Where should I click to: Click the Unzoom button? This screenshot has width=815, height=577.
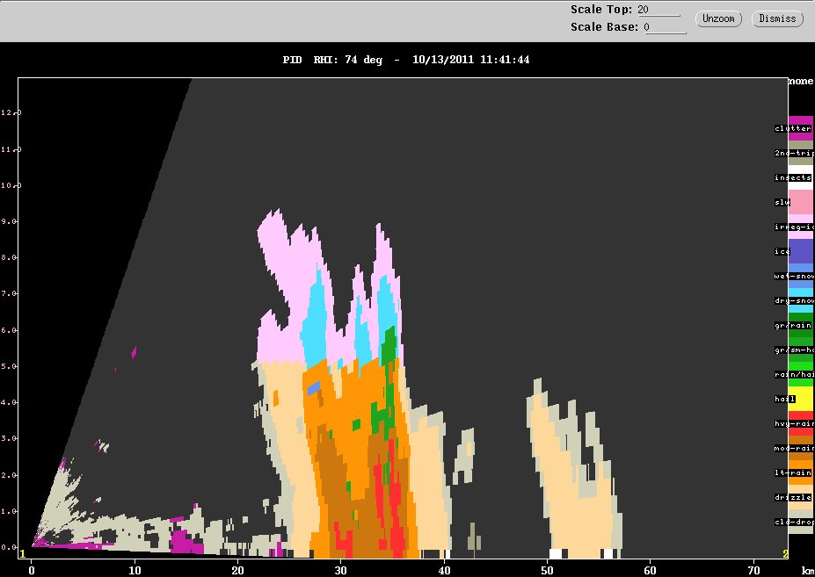pyautogui.click(x=718, y=18)
